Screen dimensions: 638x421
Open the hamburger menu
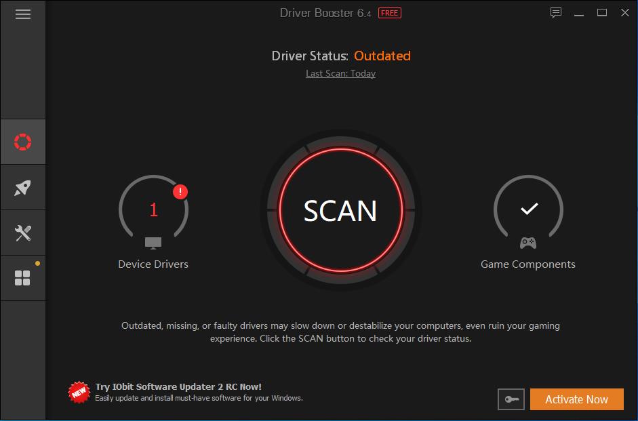pyautogui.click(x=23, y=14)
